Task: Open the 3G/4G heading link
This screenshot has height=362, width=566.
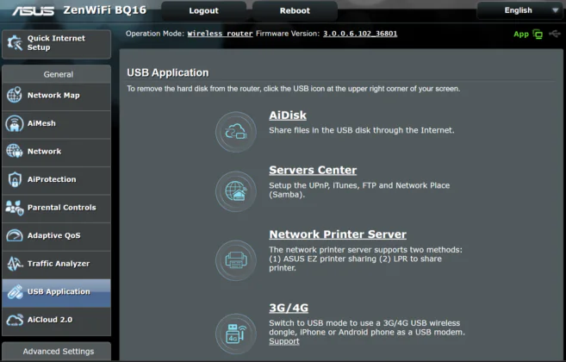Action: coord(289,308)
